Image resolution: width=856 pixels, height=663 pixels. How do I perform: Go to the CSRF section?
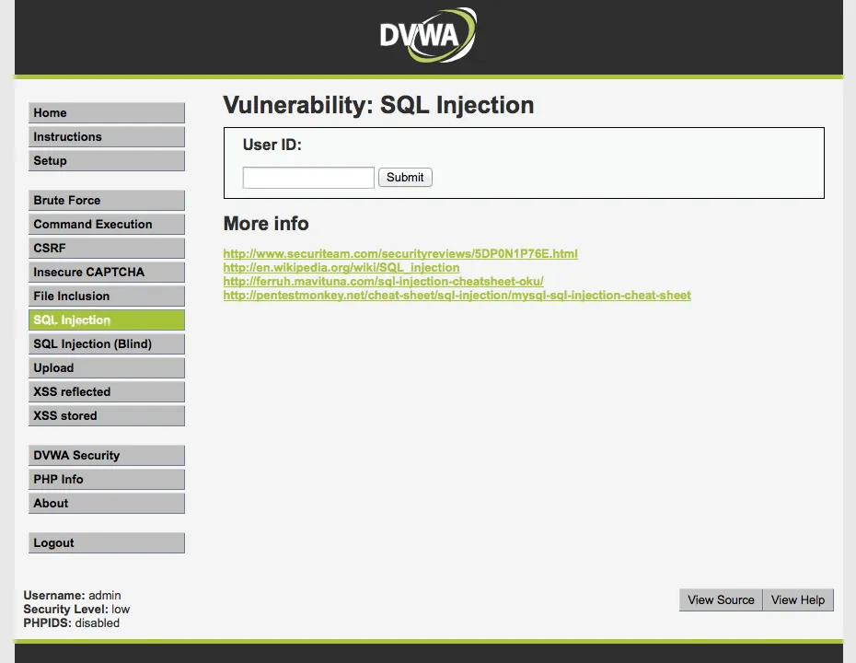[106, 248]
